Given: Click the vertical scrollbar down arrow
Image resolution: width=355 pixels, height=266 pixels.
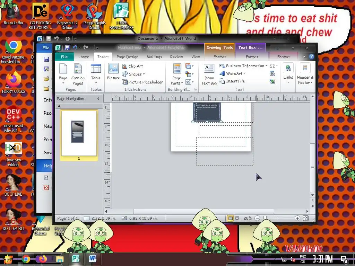Looking at the screenshot, I should pyautogui.click(x=312, y=195).
